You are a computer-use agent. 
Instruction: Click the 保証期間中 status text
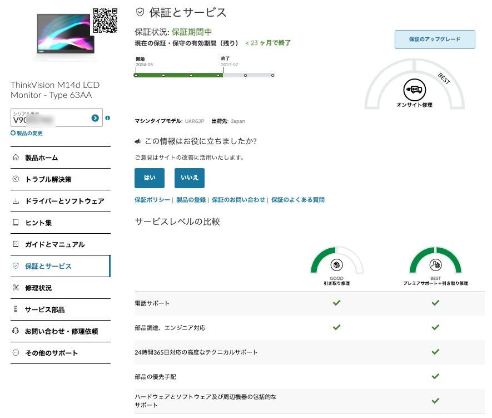click(191, 32)
